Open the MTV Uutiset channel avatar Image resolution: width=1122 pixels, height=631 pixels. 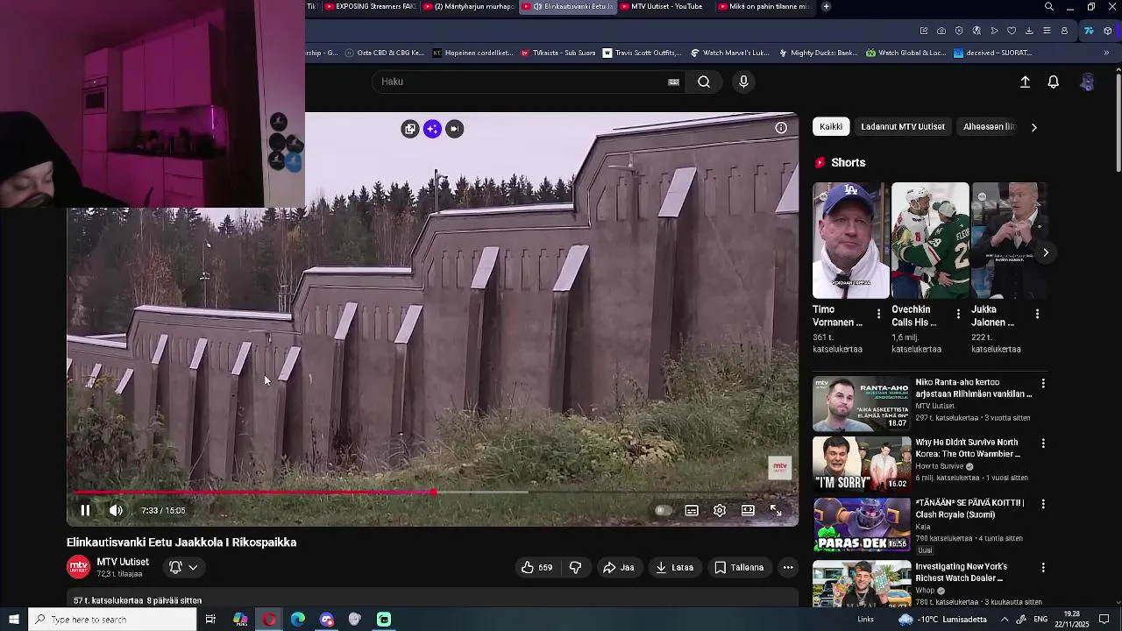pyautogui.click(x=79, y=567)
